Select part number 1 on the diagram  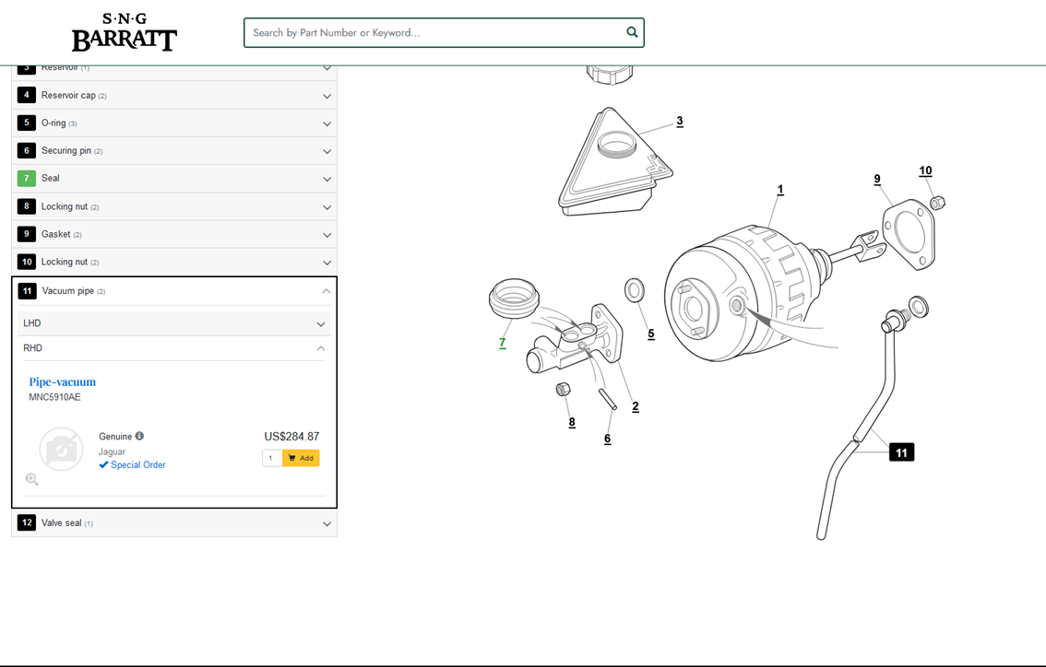click(x=780, y=190)
